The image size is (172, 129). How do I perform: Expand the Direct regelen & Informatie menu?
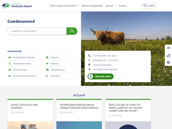[x=64, y=6]
